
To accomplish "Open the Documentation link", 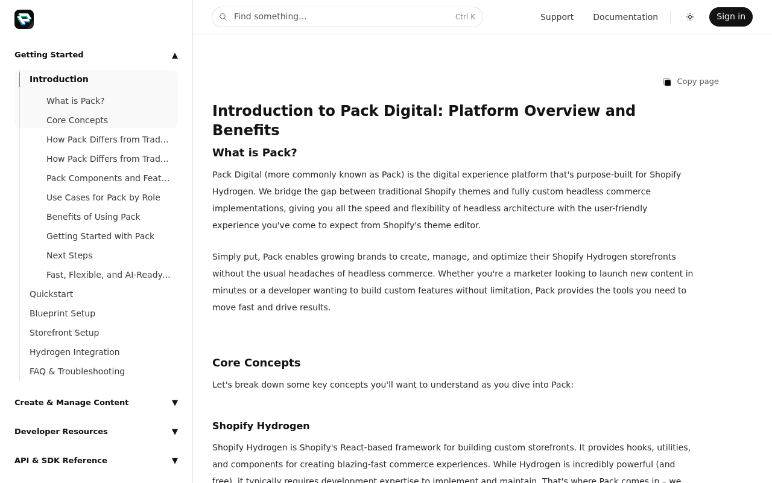I will click(625, 17).
